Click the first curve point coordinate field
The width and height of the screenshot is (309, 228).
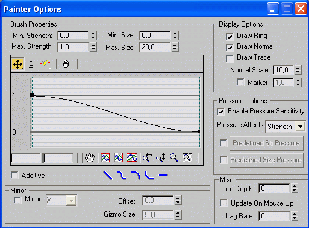click(26, 158)
